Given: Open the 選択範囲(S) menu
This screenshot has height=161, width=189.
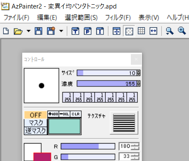Looking at the screenshot, I should tap(81, 18).
